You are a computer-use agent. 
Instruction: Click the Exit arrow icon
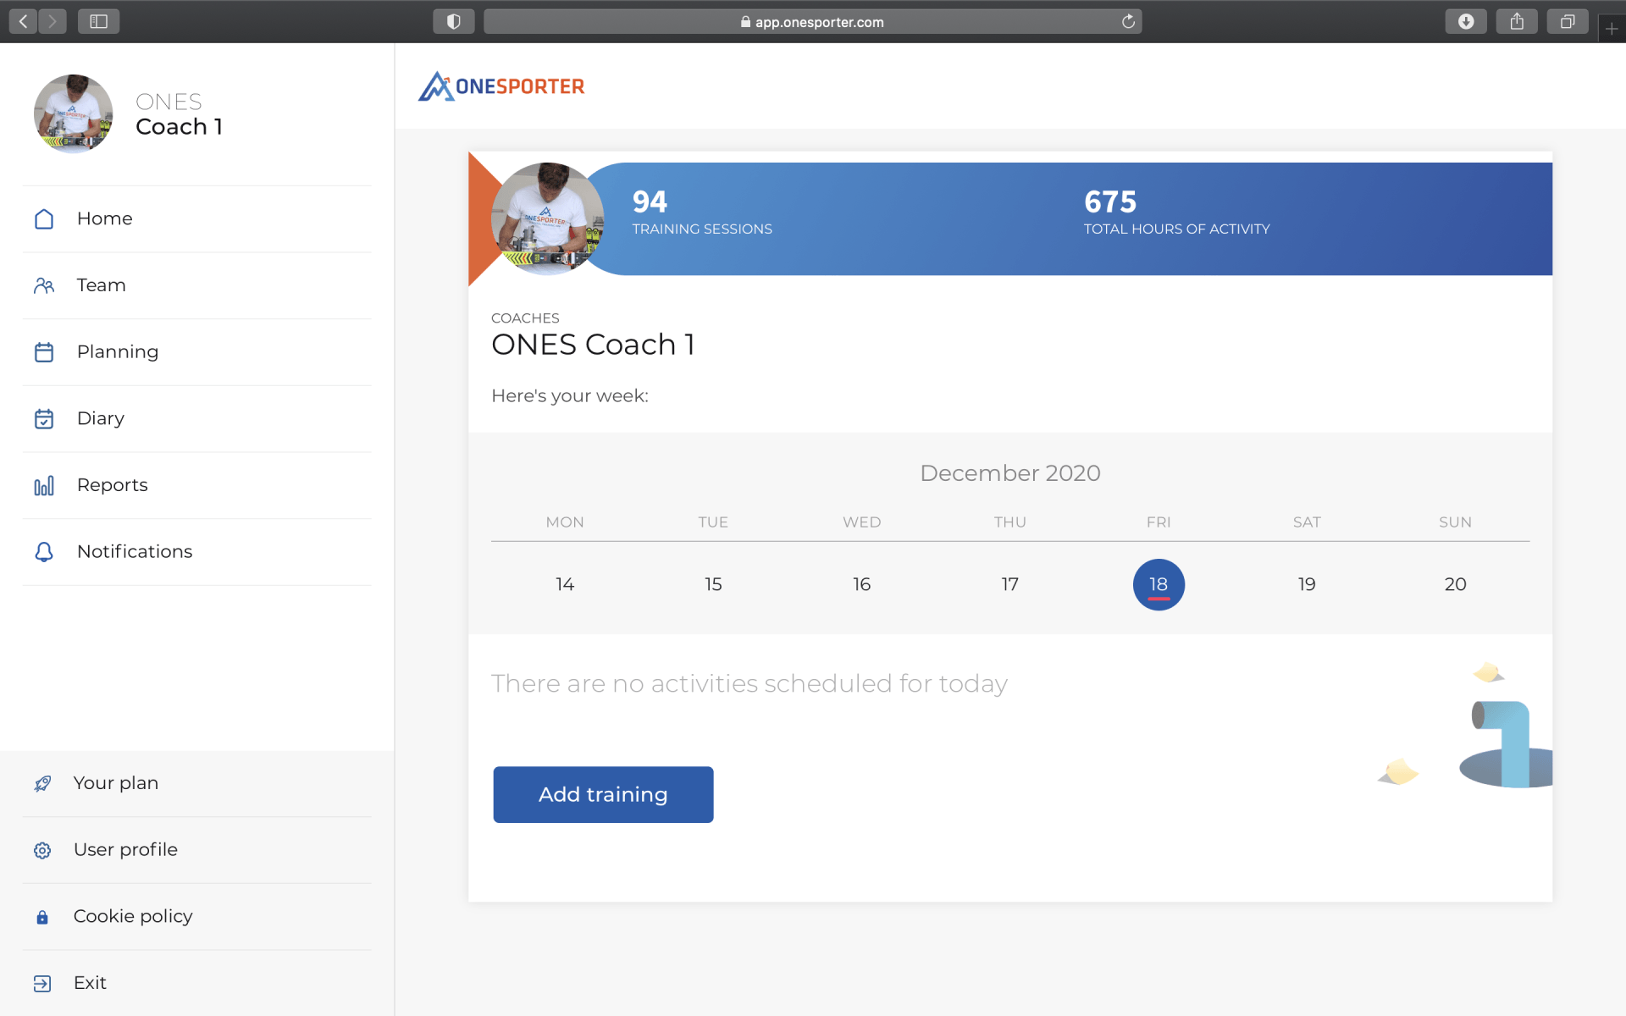42,983
